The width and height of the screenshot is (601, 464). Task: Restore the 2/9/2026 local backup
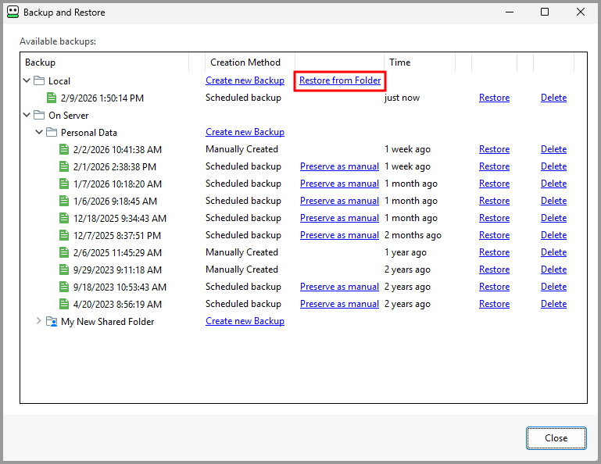[494, 98]
